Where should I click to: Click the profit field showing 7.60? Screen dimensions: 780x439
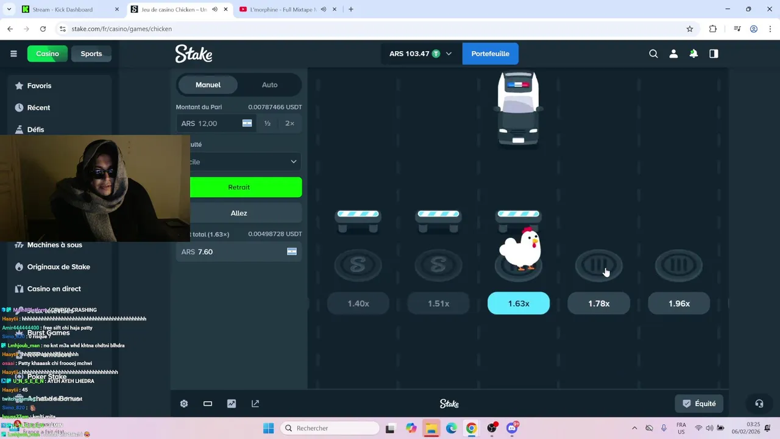pyautogui.click(x=239, y=252)
